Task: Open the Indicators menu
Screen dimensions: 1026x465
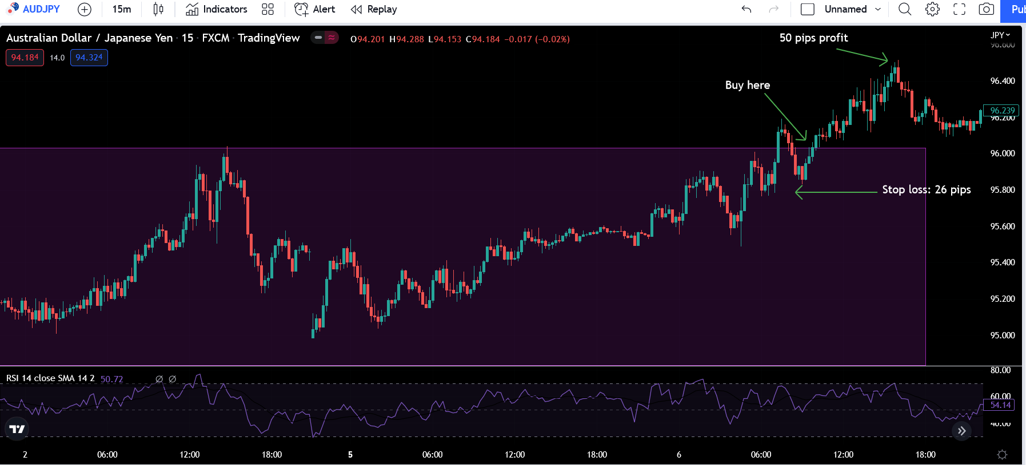Action: (217, 9)
